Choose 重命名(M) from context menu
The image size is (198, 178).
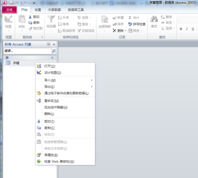tap(65, 101)
